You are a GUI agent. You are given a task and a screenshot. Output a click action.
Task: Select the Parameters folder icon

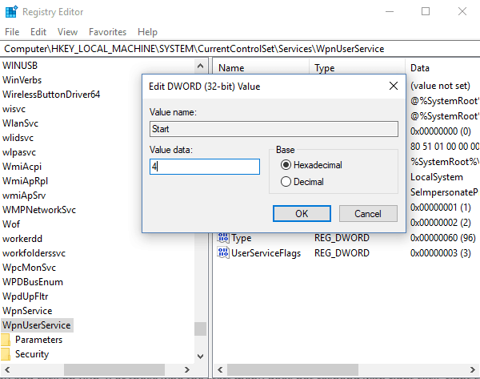[6, 340]
